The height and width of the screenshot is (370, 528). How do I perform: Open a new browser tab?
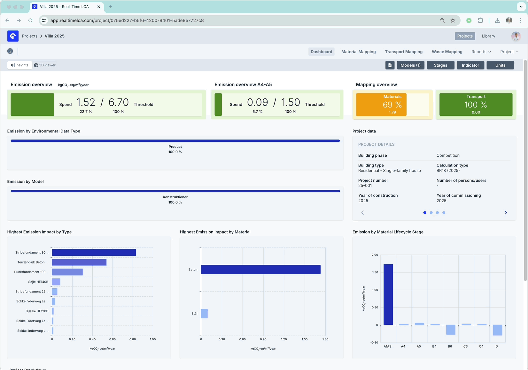pyautogui.click(x=110, y=7)
